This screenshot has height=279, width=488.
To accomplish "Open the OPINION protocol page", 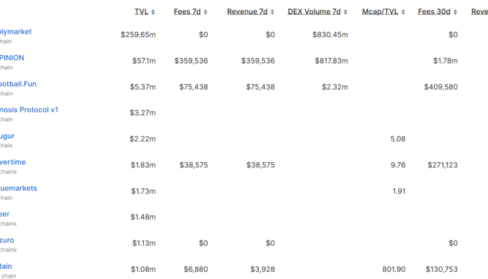I will point(12,58).
